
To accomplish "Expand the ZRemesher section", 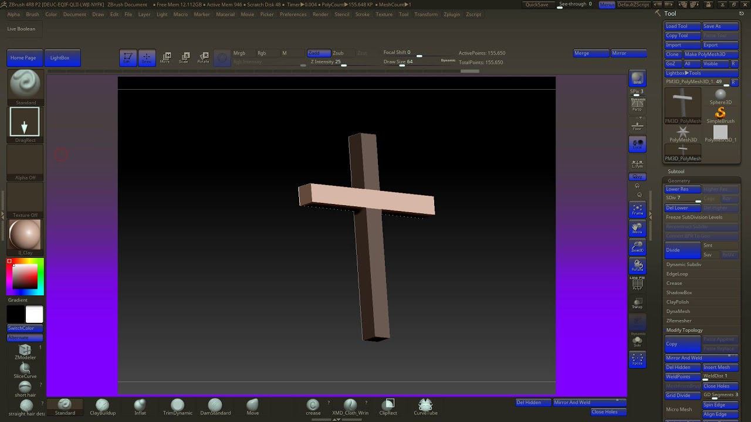I will [679, 321].
